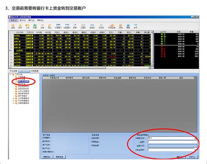Open the 公告 announcements toolbar icon
207x164 pixels.
(x=28, y=26)
